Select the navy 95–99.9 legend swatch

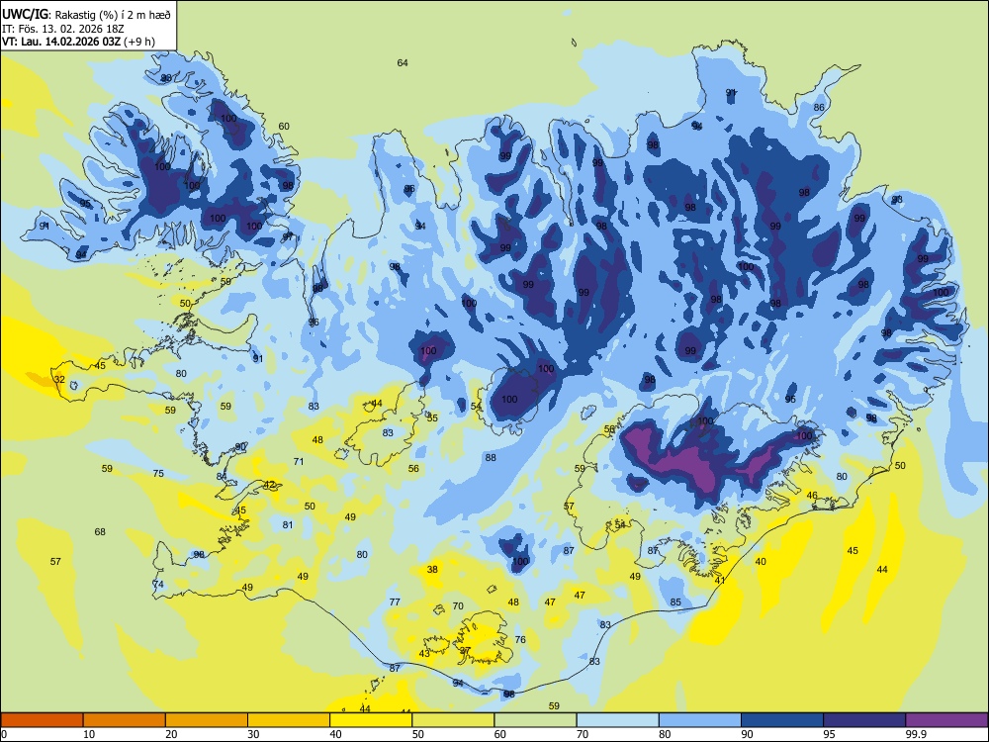coord(864,720)
